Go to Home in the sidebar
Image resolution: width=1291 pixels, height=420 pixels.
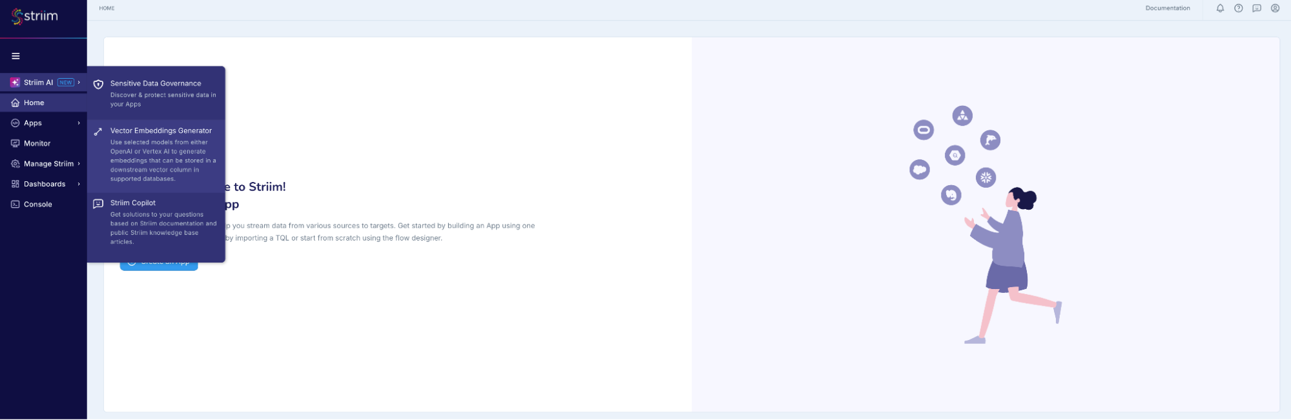[x=34, y=103]
